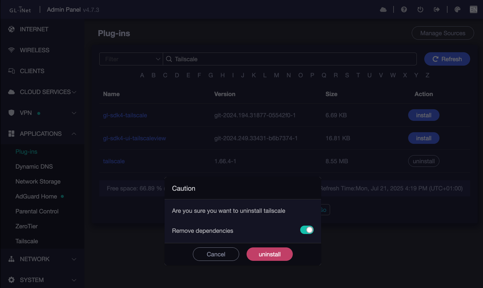Open Dynamic DNS page
The image size is (483, 288).
coord(34,167)
